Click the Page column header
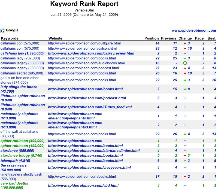The image size is (218, 190). tap(199, 38)
